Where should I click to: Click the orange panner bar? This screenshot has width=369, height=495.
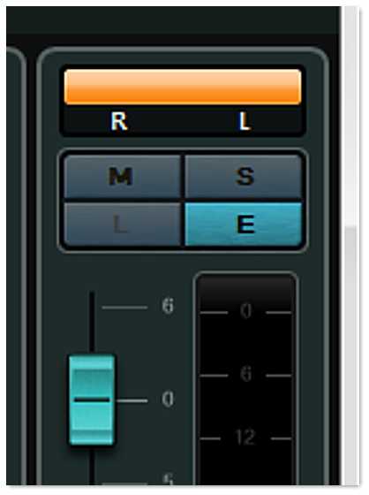point(183,87)
